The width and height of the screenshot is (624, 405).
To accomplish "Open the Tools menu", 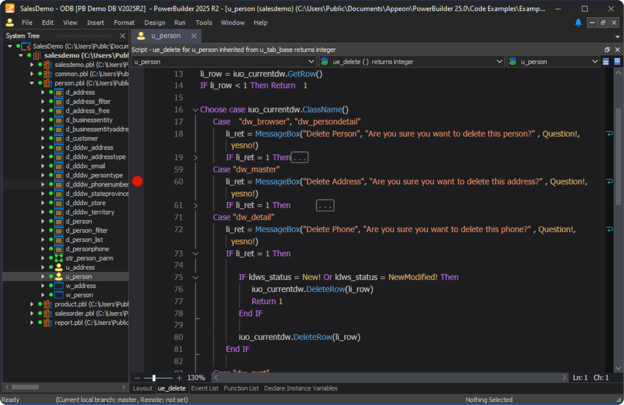I will pyautogui.click(x=204, y=23).
